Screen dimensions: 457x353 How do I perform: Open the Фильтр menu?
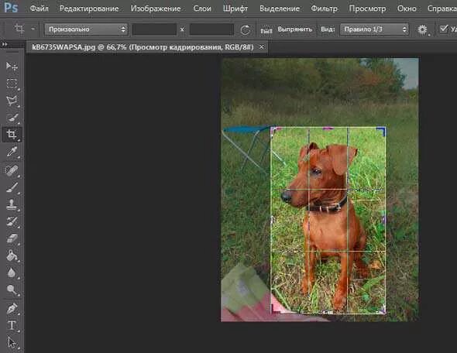click(x=324, y=9)
